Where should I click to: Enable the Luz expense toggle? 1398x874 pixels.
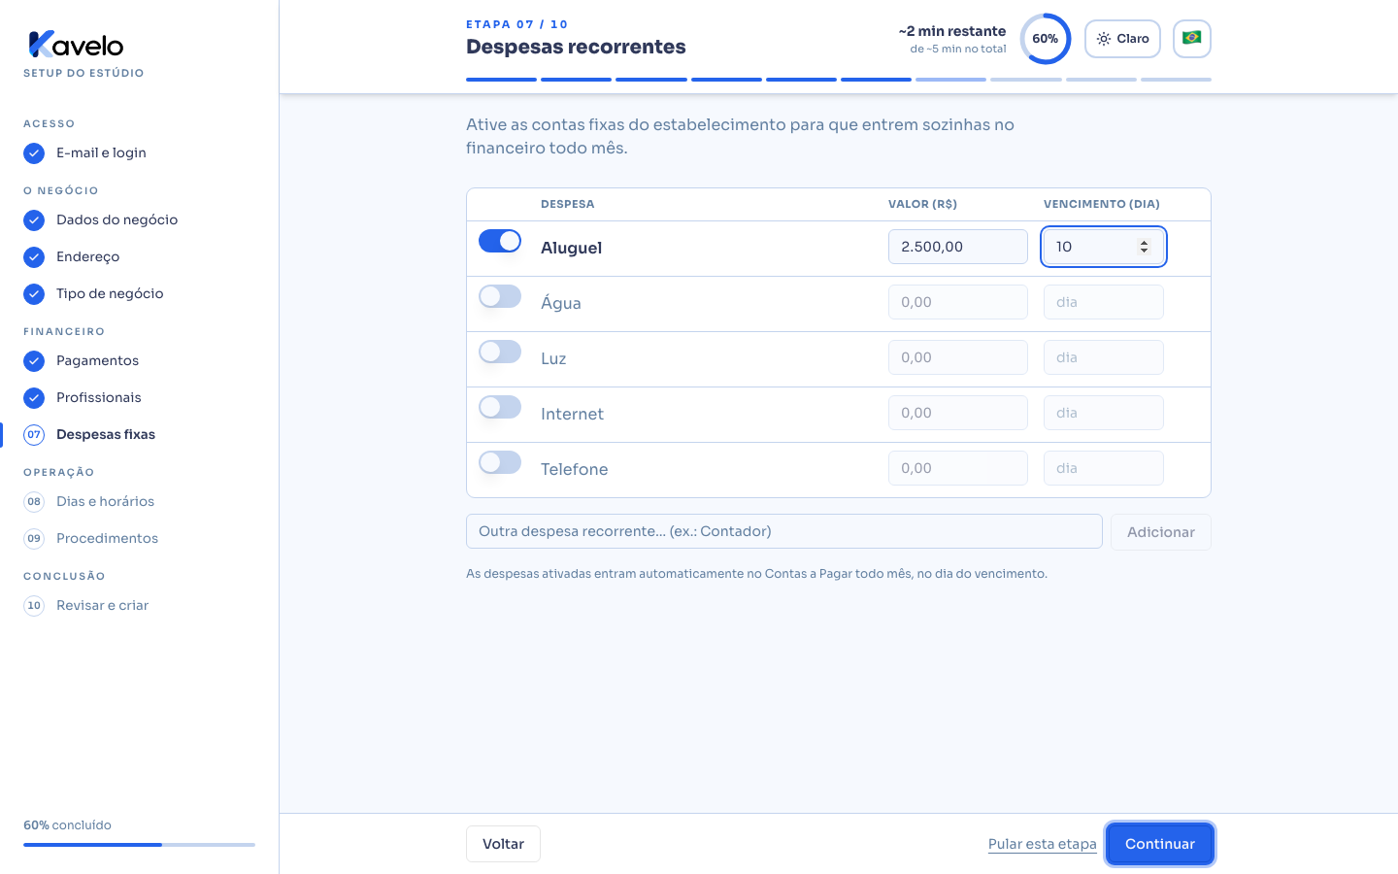tap(500, 352)
